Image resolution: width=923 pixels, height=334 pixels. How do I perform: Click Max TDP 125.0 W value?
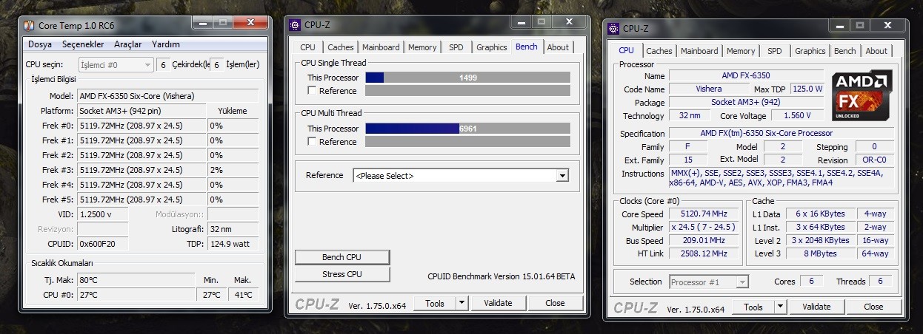point(807,89)
